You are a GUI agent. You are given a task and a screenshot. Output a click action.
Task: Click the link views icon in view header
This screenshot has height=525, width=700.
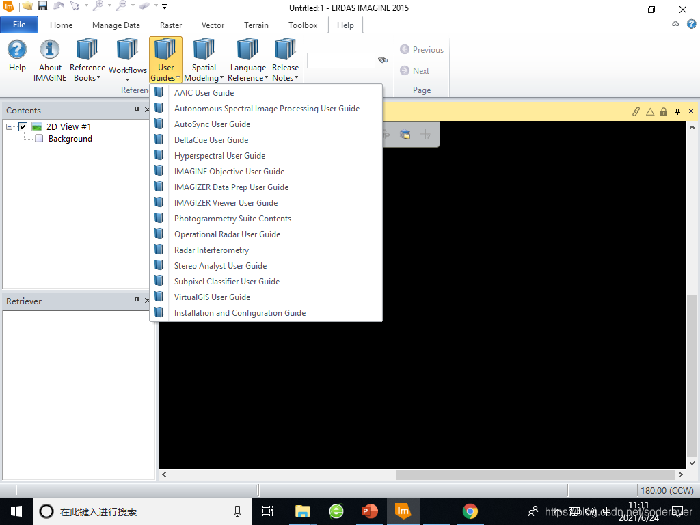click(x=636, y=111)
